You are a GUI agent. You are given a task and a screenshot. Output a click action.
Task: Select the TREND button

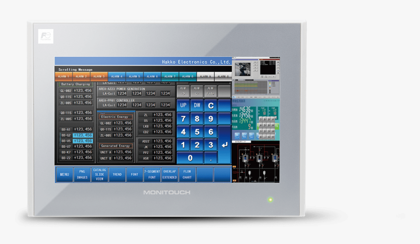pyautogui.click(x=117, y=174)
